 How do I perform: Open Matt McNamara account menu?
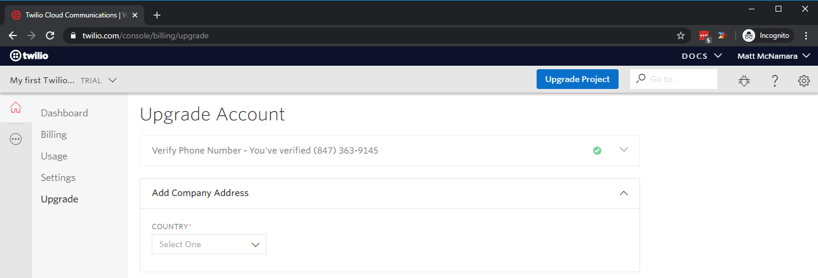coord(774,56)
